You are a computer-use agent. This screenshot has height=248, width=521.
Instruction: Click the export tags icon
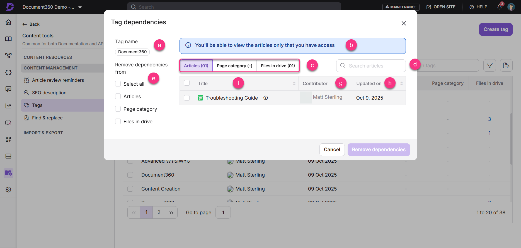click(x=506, y=66)
